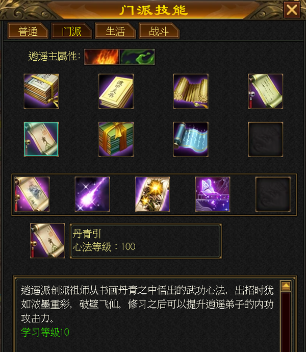Select the golden bamboo scroll skill icon
The image size is (306, 352).
191,91
